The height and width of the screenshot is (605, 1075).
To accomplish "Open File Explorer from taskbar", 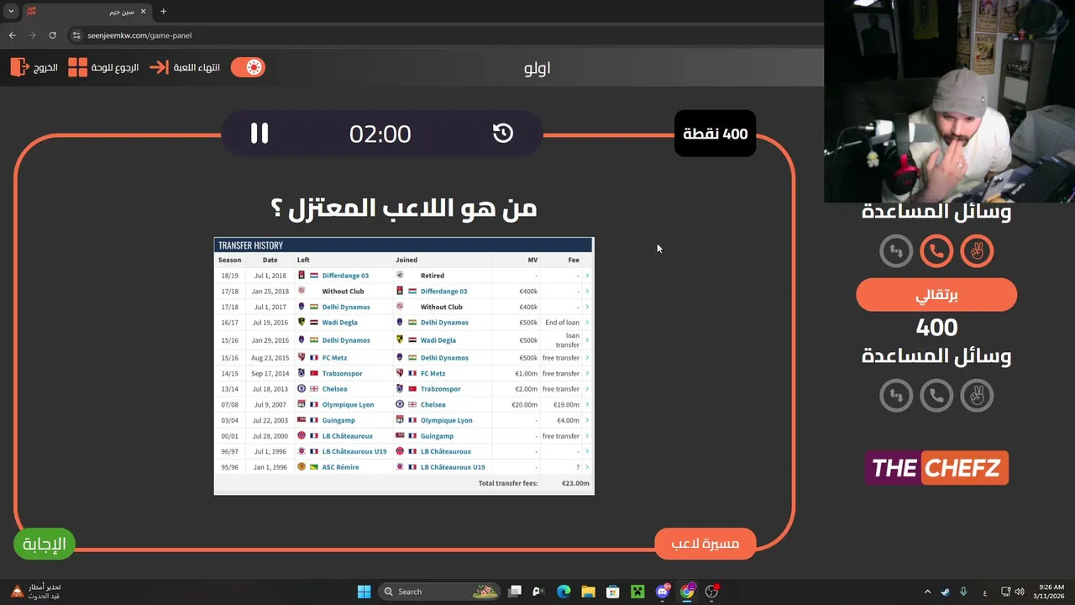I will coord(588,592).
